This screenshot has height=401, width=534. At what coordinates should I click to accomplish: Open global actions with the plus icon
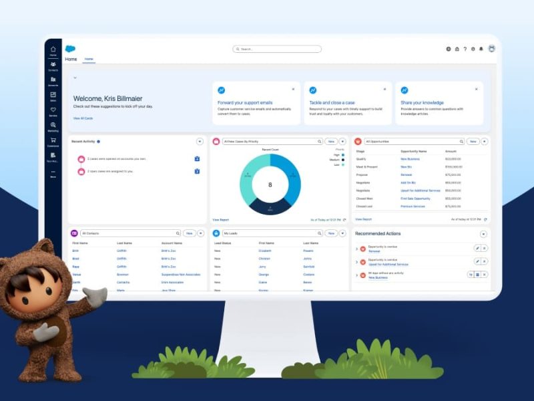click(449, 49)
